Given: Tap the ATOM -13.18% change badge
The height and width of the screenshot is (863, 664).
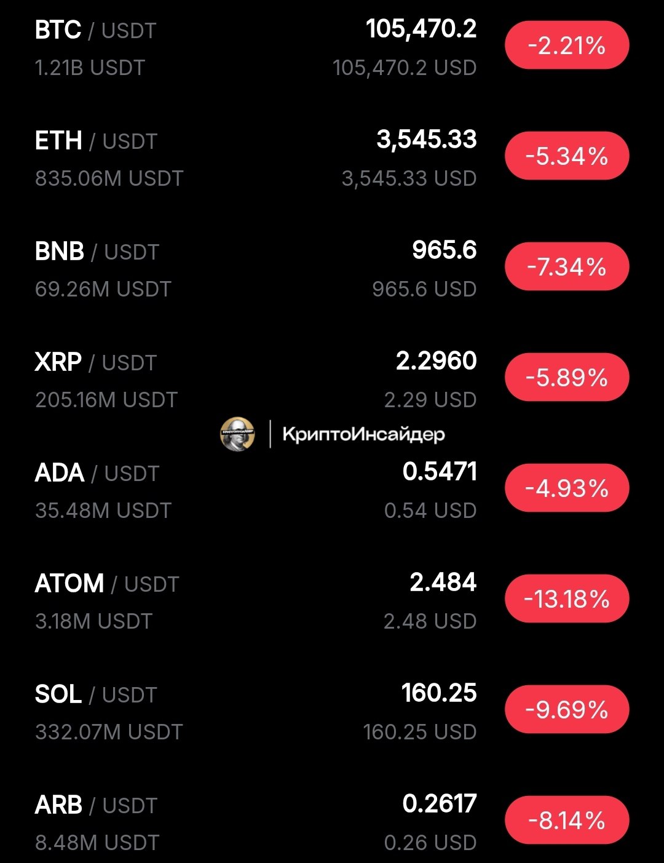Looking at the screenshot, I should 567,599.
